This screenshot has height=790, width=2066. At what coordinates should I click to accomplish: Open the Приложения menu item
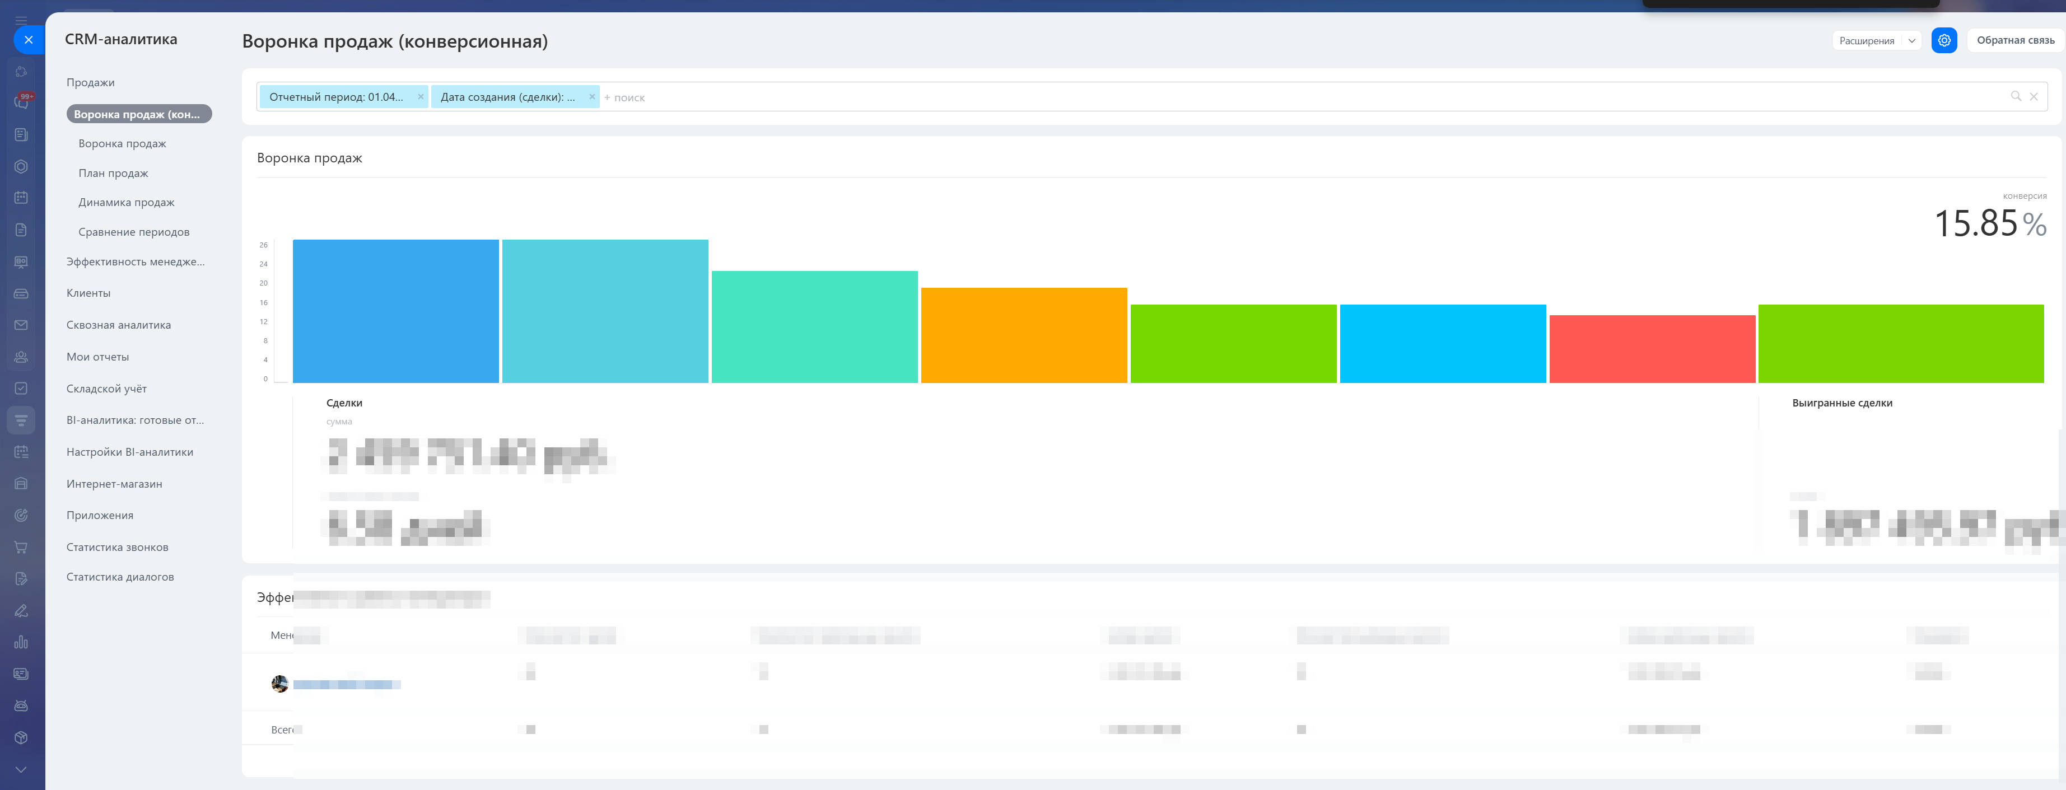click(100, 516)
